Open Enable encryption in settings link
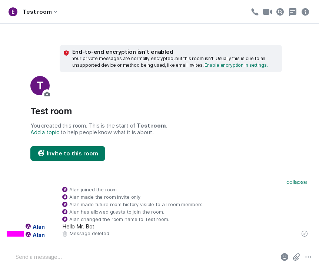Screen dimensions: 319x267 pyautogui.click(x=236, y=65)
